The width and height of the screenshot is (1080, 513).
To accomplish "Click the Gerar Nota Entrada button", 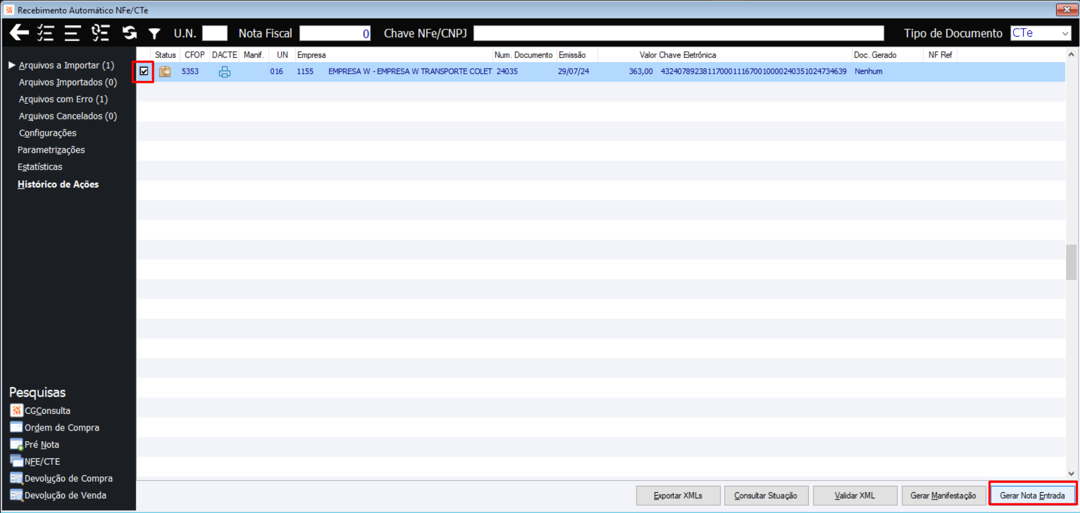I will (1033, 496).
